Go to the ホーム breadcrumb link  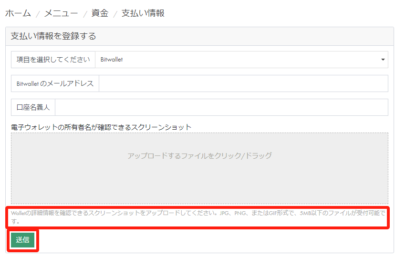pos(18,13)
